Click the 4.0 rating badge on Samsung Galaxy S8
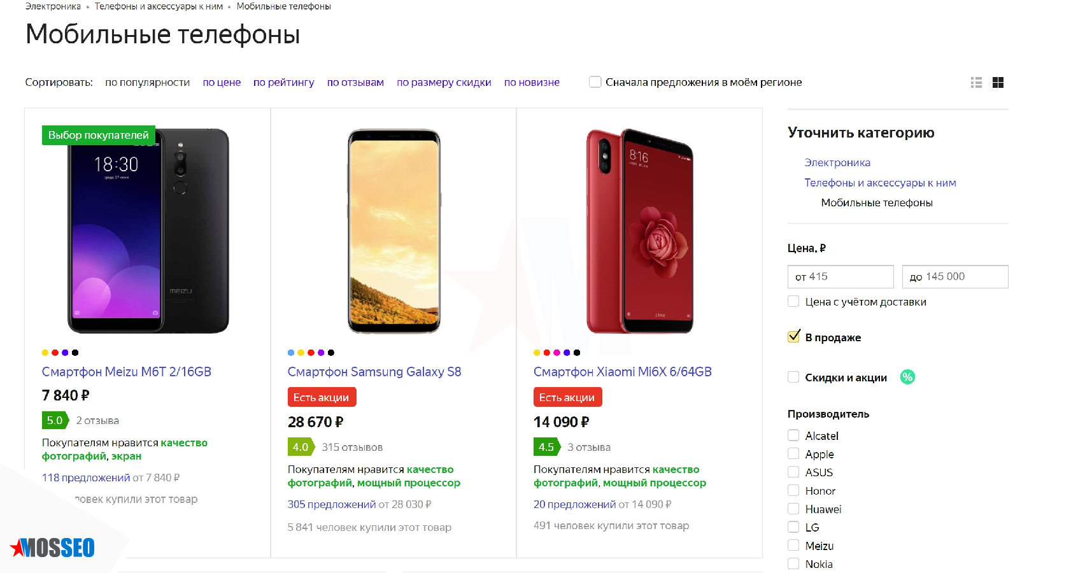1071x573 pixels. point(300,447)
